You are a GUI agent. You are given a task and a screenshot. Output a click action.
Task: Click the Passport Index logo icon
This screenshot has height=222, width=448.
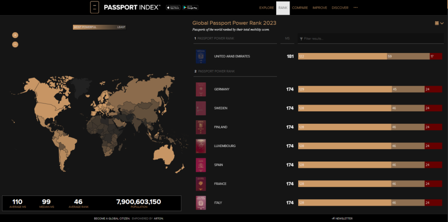click(x=95, y=7)
